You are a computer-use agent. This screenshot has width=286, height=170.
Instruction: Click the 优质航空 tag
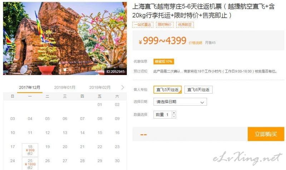click(185, 25)
